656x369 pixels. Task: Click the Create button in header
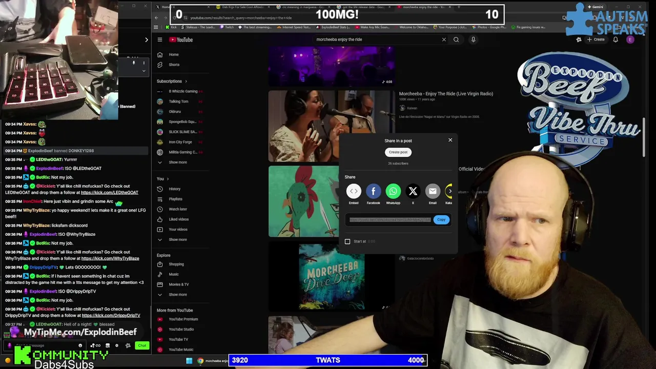(x=596, y=39)
